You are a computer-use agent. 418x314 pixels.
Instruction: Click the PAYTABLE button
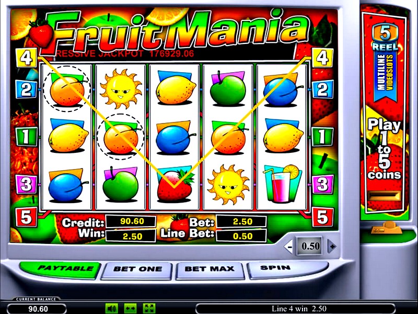(x=61, y=269)
